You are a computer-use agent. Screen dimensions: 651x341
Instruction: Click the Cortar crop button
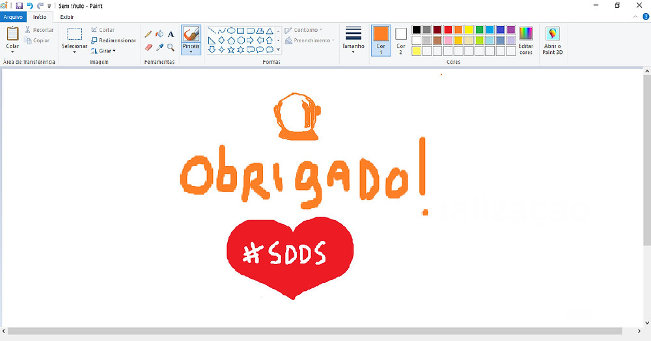[103, 30]
